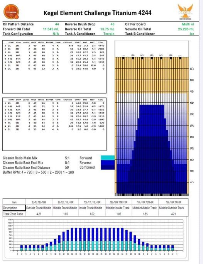Select the highlighted "Description" cell

14,208
